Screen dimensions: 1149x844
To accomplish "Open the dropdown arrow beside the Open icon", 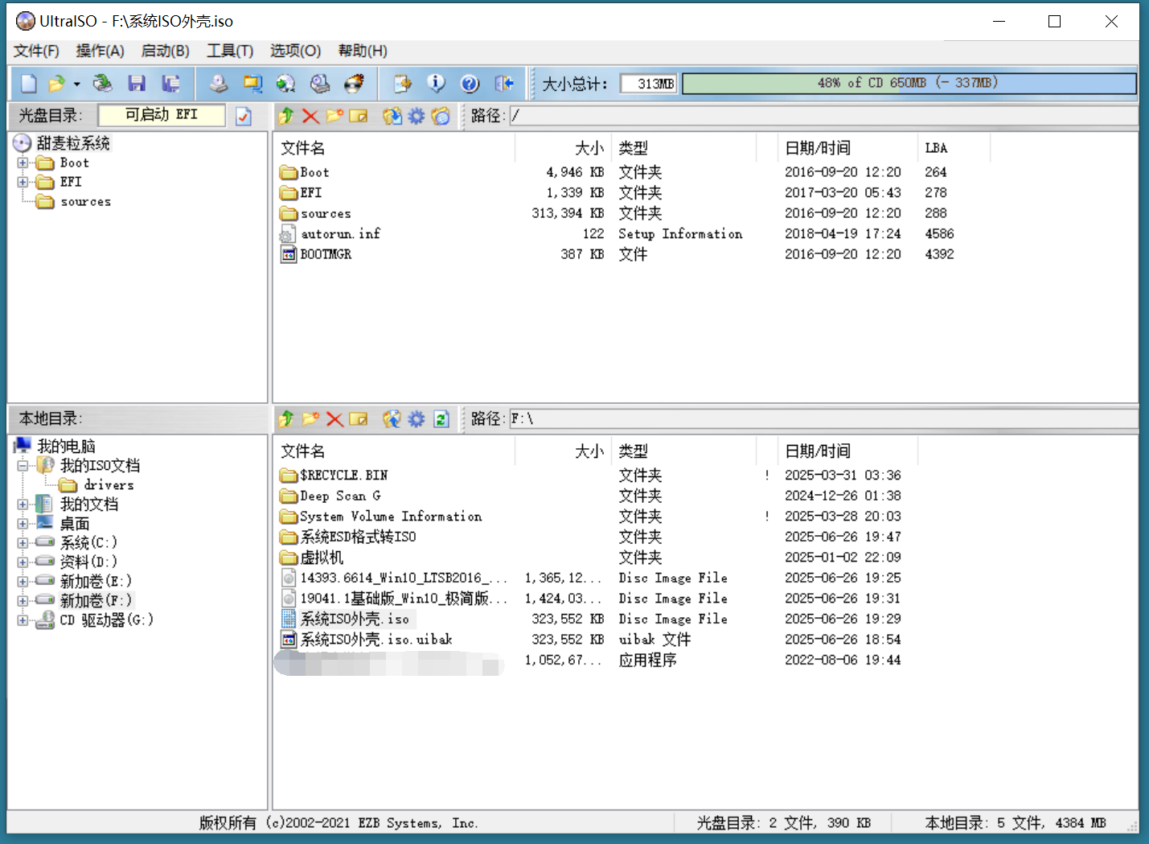I will [x=76, y=84].
